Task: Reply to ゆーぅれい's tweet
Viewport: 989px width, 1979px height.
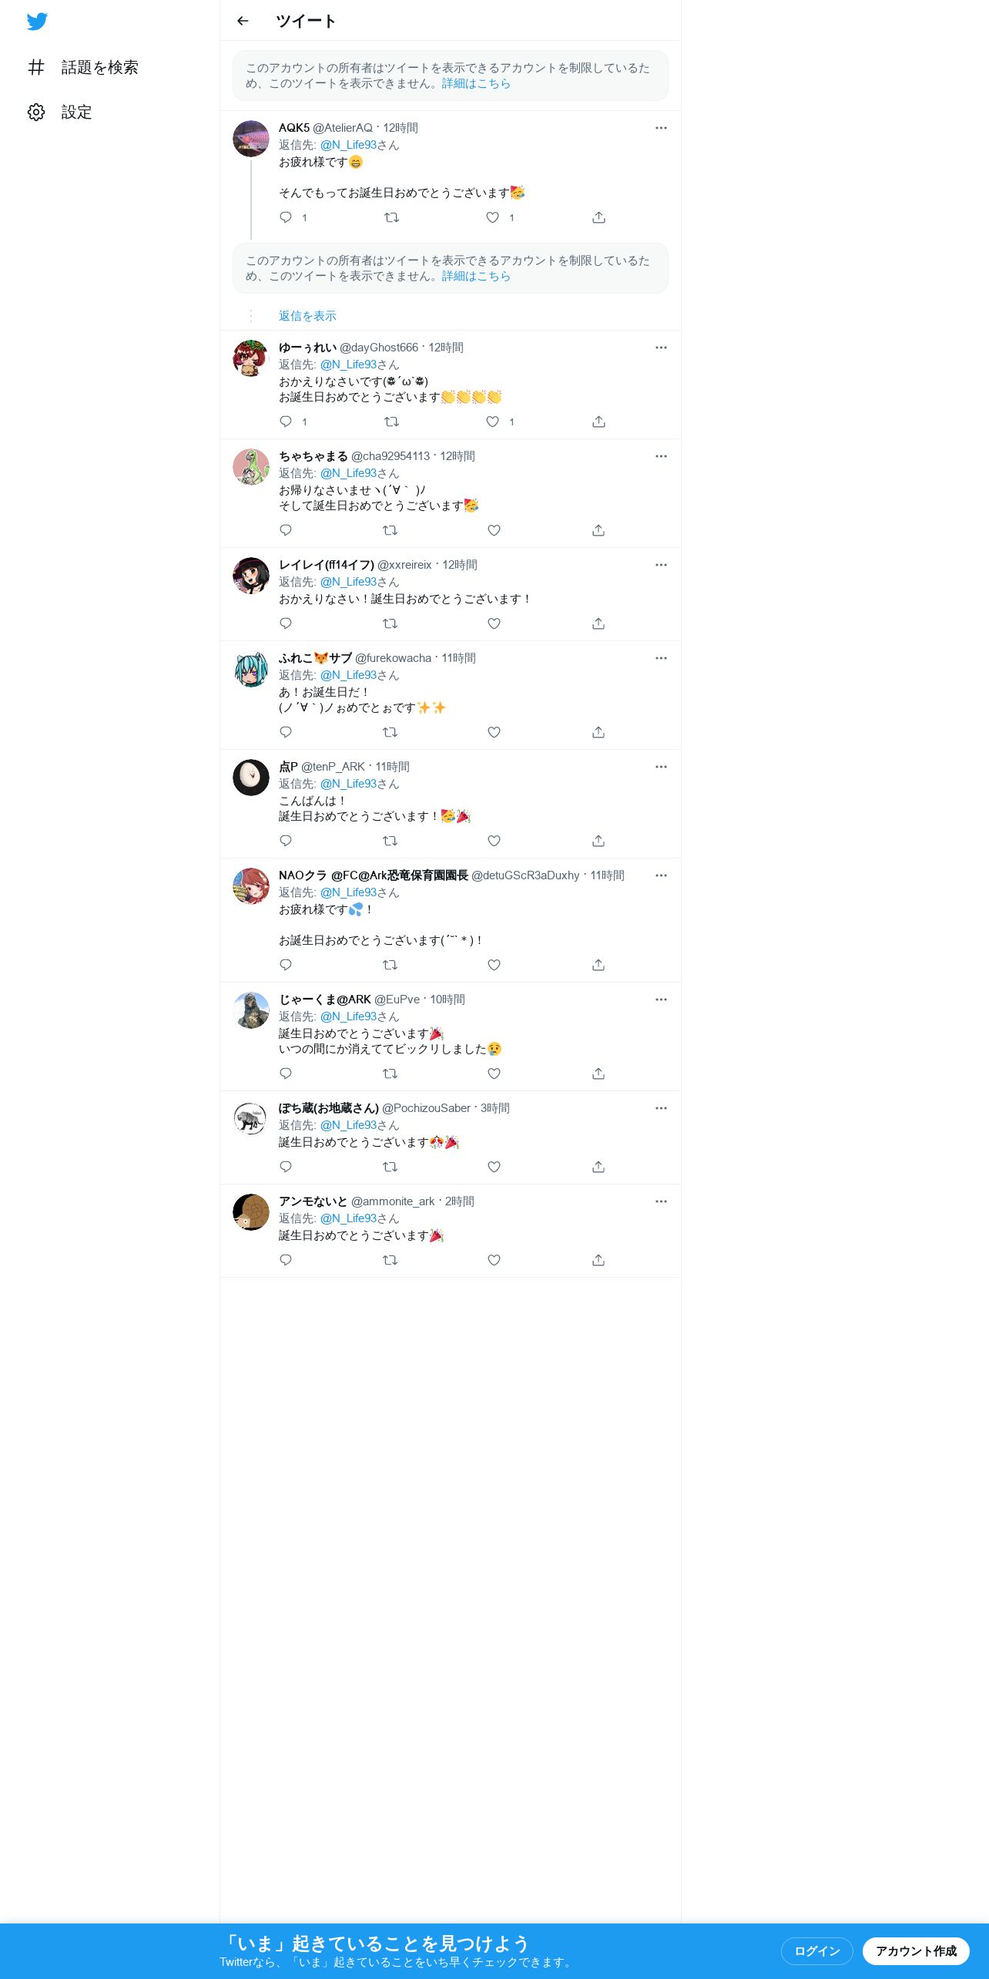Action: (286, 422)
